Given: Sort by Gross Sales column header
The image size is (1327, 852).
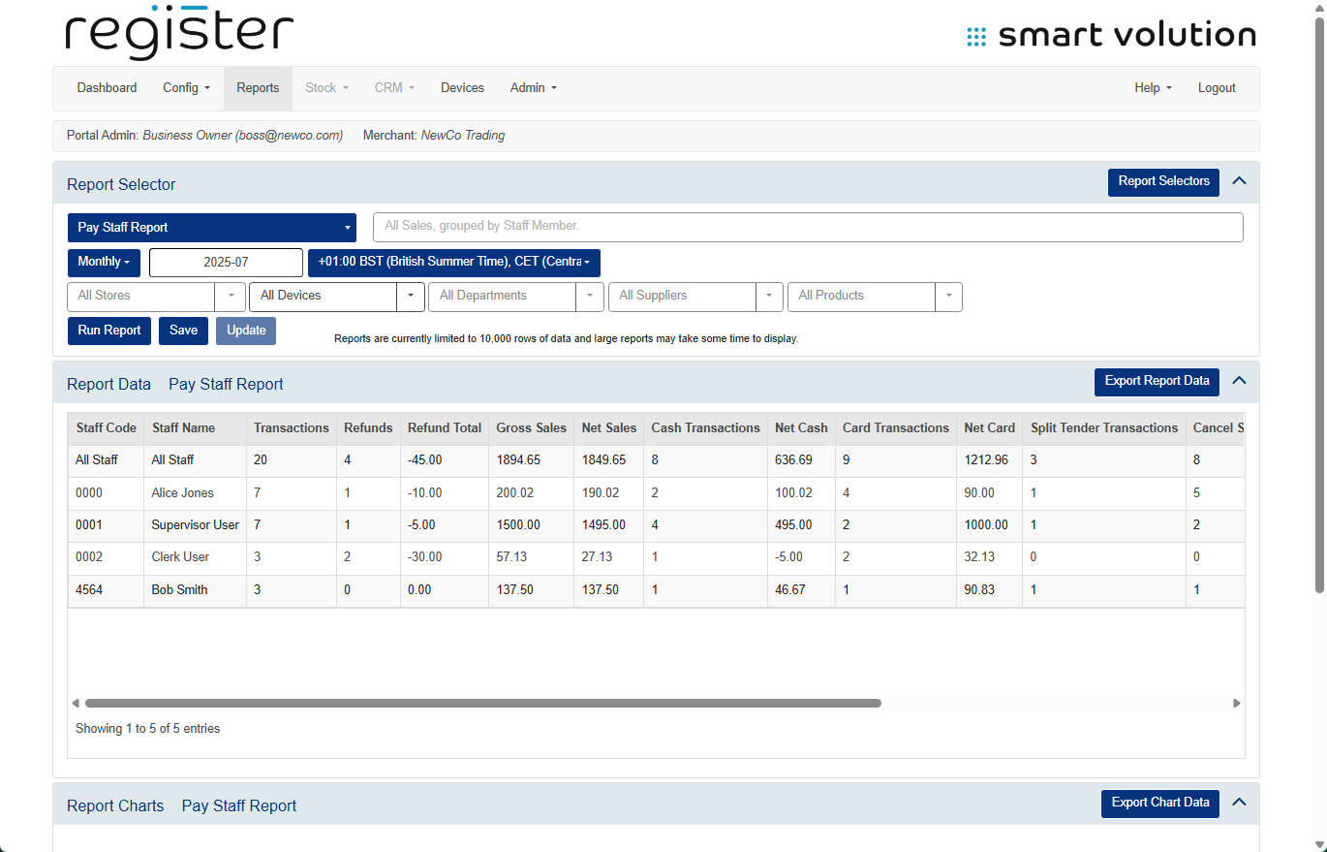Looking at the screenshot, I should click(x=532, y=428).
